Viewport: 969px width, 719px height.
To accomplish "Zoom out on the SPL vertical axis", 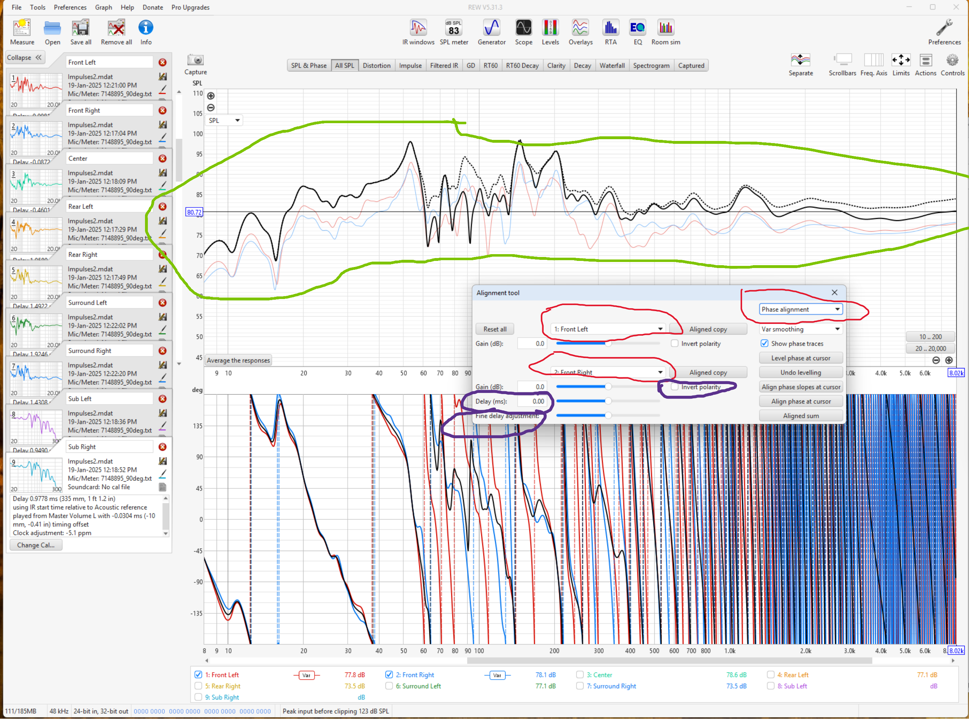I will [x=211, y=107].
